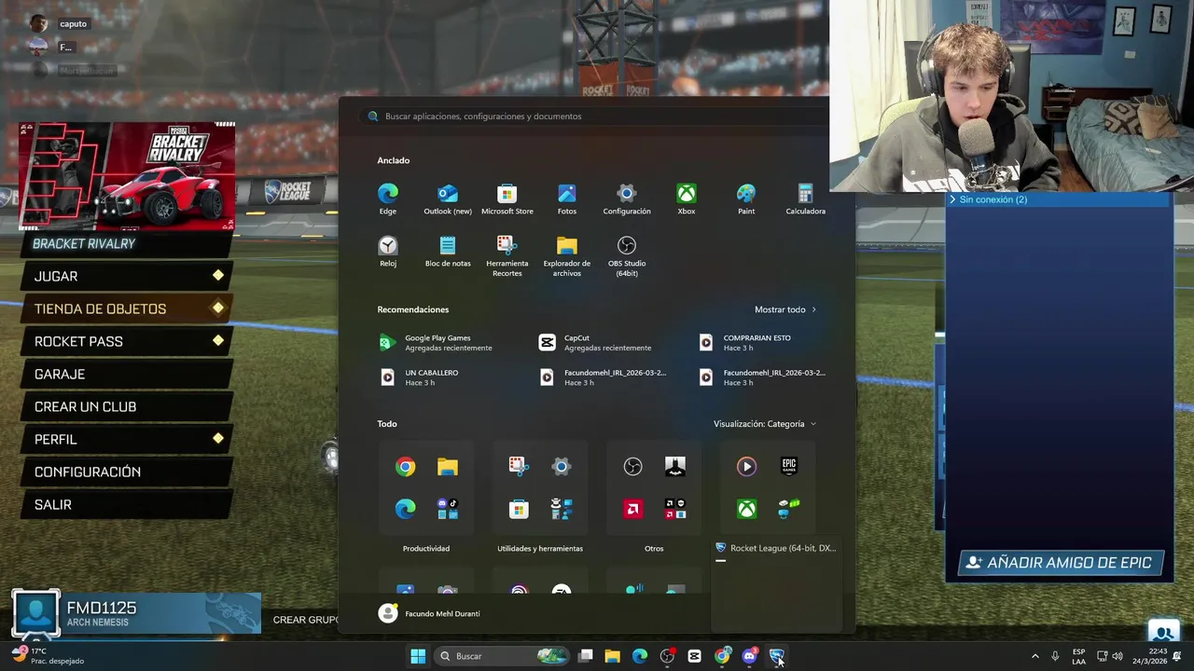Open the volume control in system tray

pyautogui.click(x=1118, y=656)
